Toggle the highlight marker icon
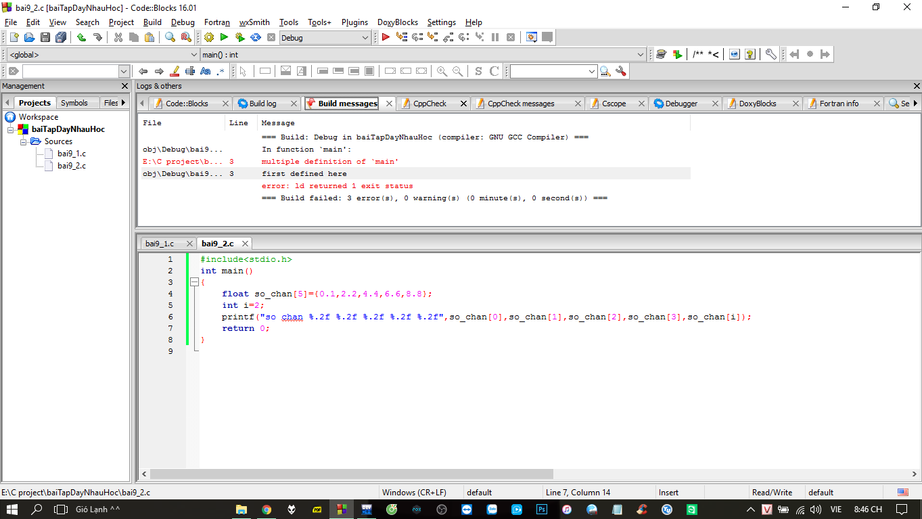The width and height of the screenshot is (922, 519). pos(175,71)
